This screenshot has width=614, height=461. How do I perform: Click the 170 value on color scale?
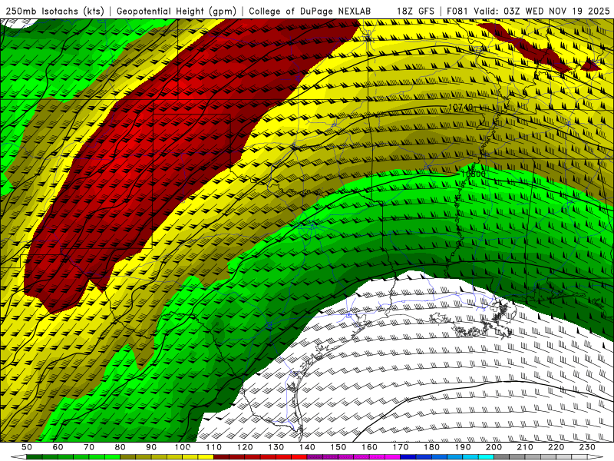pos(401,447)
